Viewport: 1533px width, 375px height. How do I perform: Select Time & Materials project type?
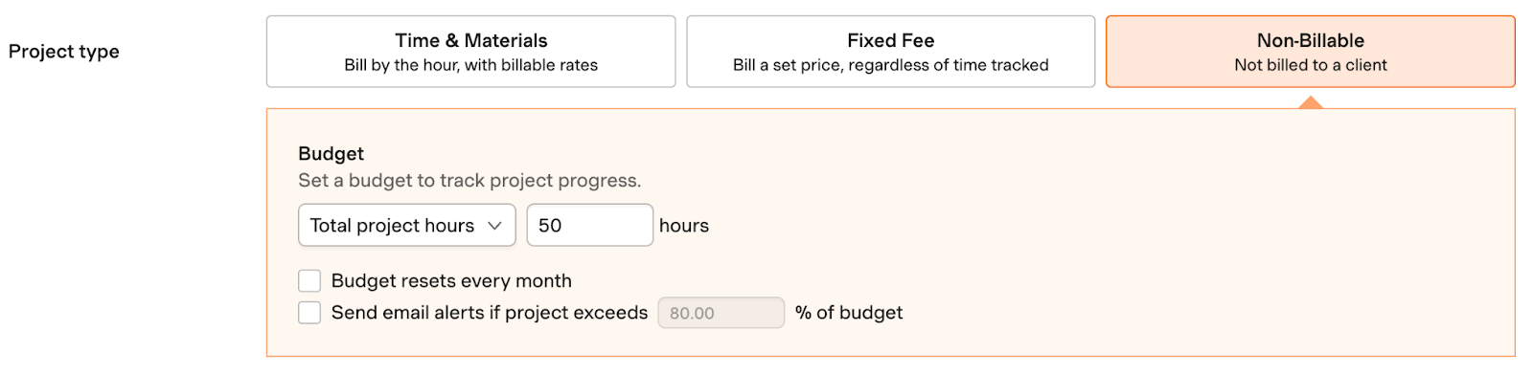470,52
